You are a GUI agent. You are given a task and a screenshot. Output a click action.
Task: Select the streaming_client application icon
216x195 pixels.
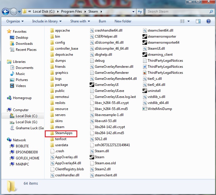tap(145, 55)
